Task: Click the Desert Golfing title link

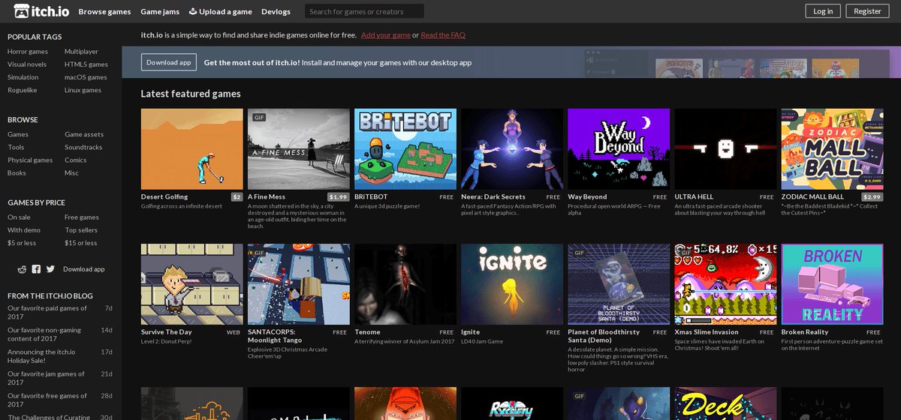Action: coord(164,196)
